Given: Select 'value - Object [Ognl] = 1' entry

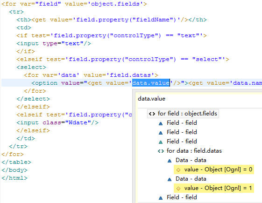Looking at the screenshot, I should (x=214, y=188).
